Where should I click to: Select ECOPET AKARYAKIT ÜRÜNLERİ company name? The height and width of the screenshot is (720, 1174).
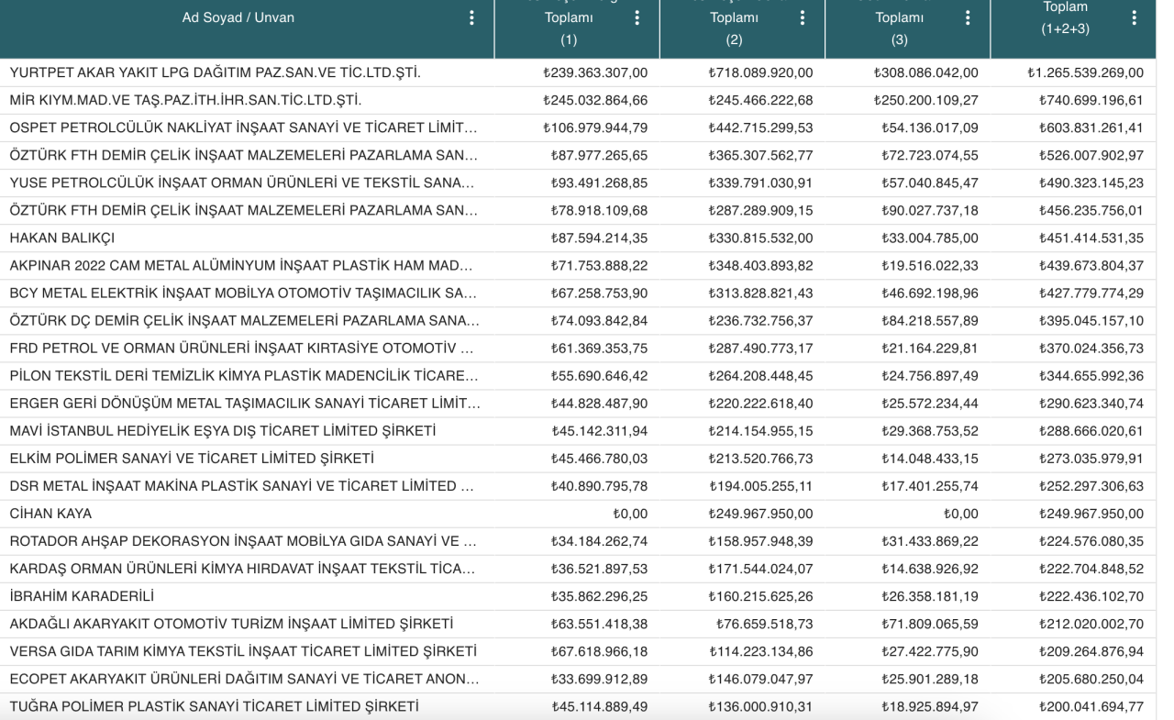243,681
